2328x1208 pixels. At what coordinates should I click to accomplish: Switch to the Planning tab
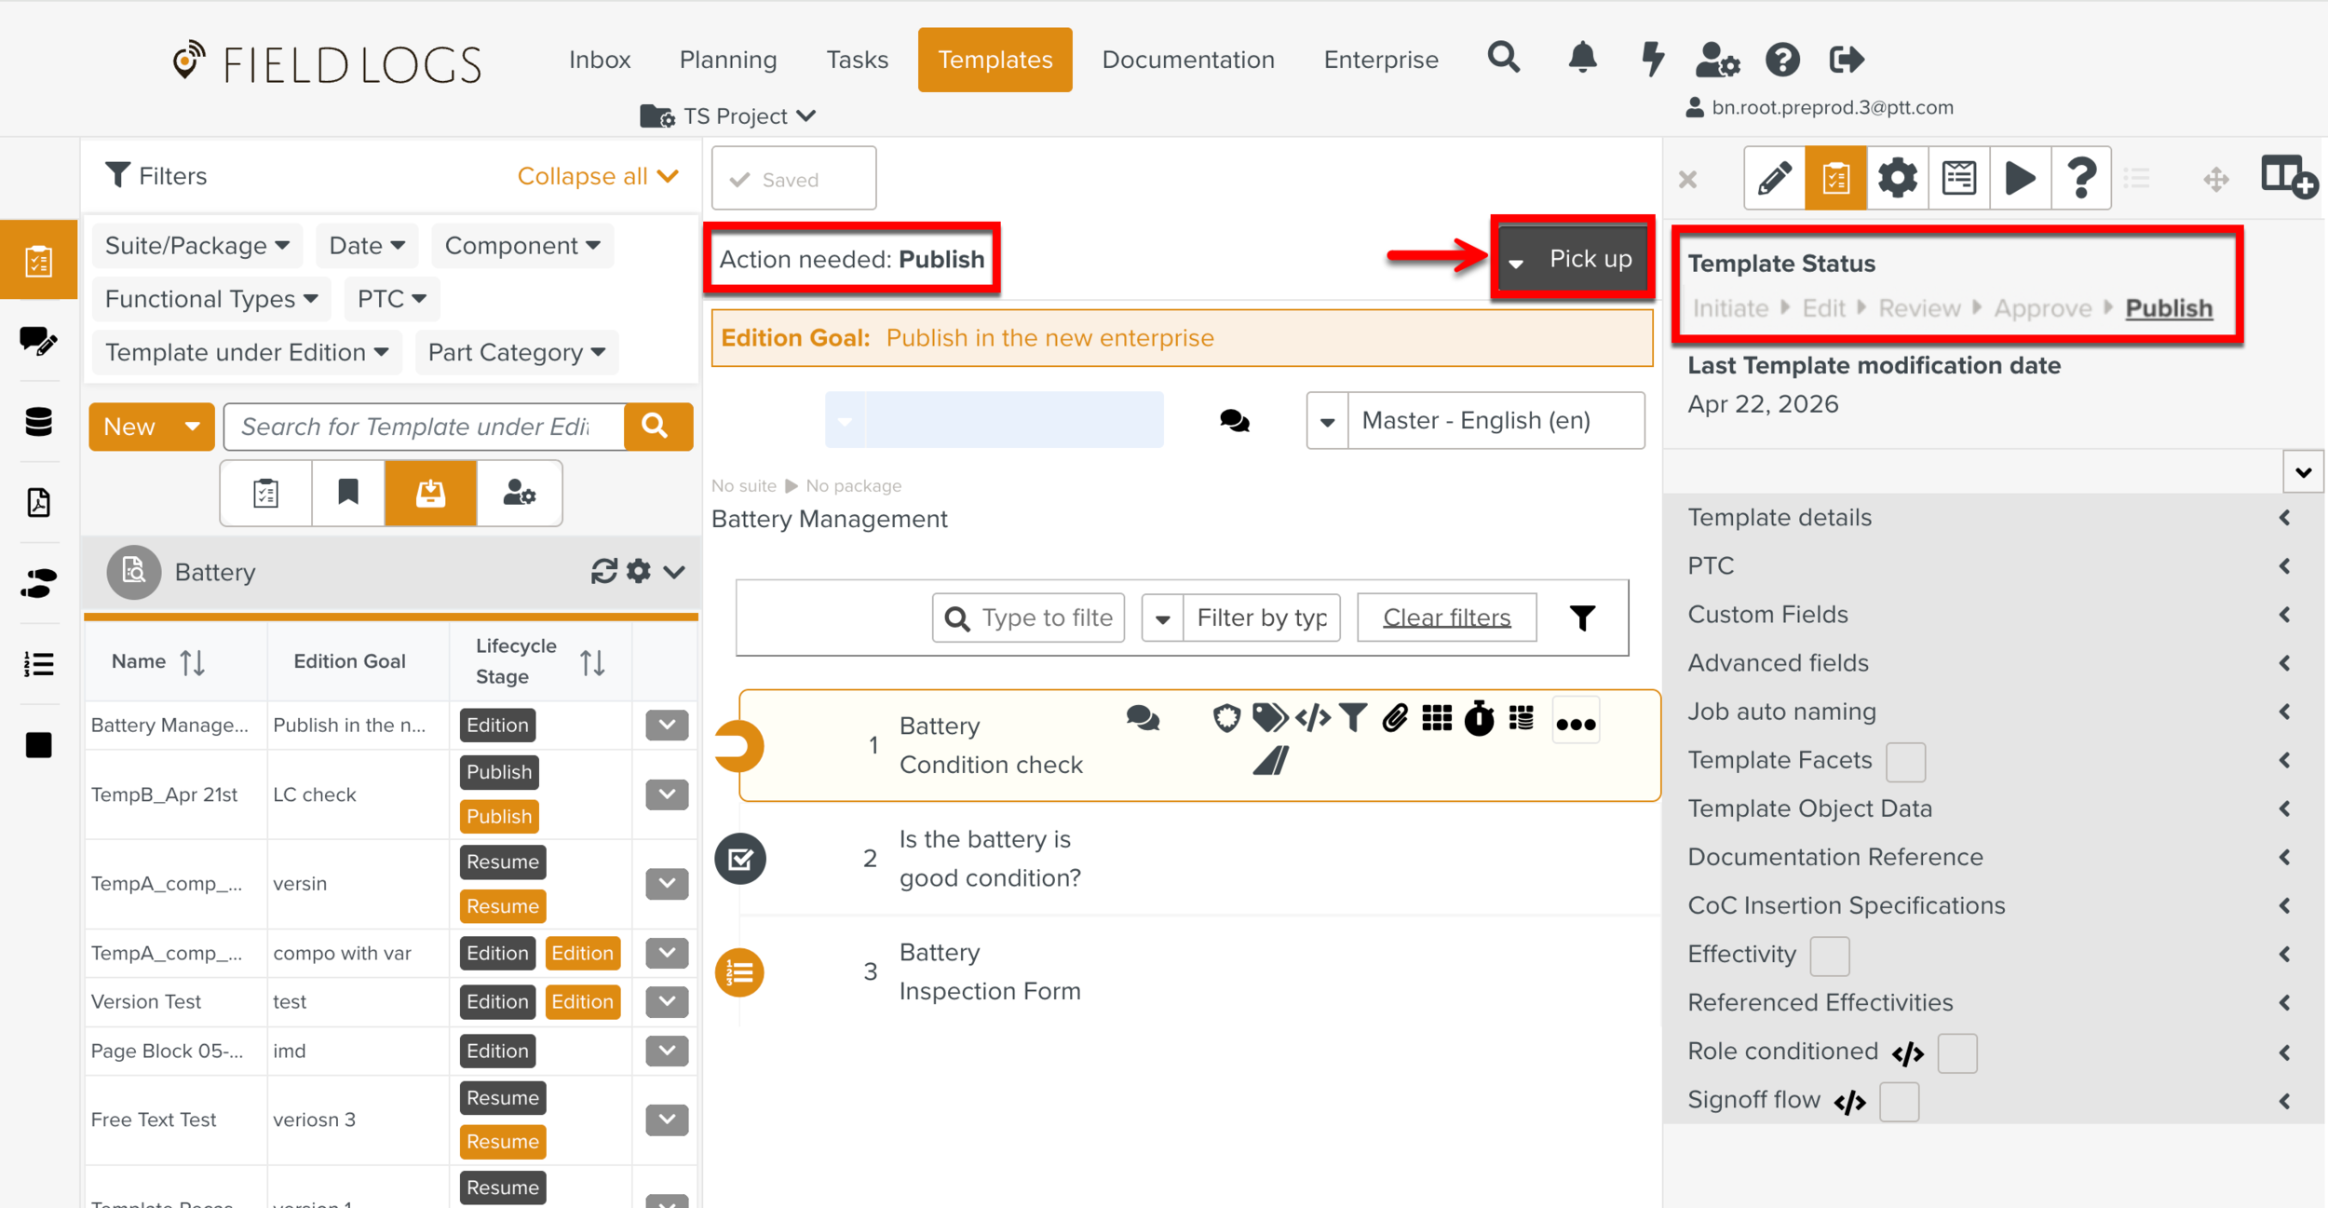click(x=727, y=60)
